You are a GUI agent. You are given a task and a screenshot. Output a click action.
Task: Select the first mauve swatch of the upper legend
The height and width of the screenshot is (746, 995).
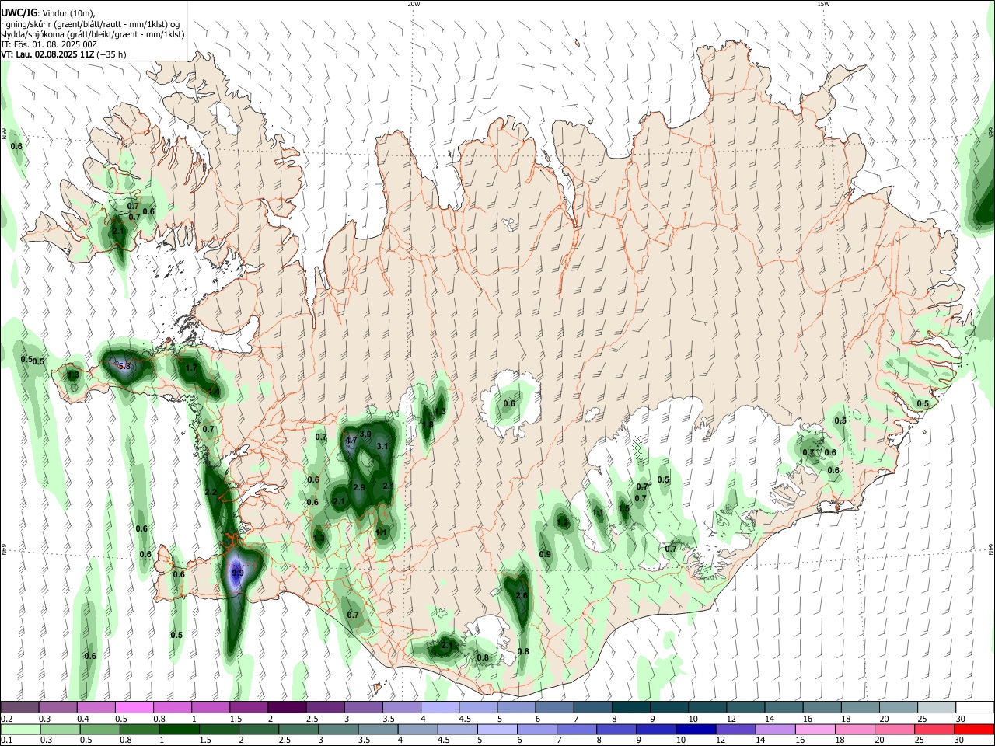20,707
